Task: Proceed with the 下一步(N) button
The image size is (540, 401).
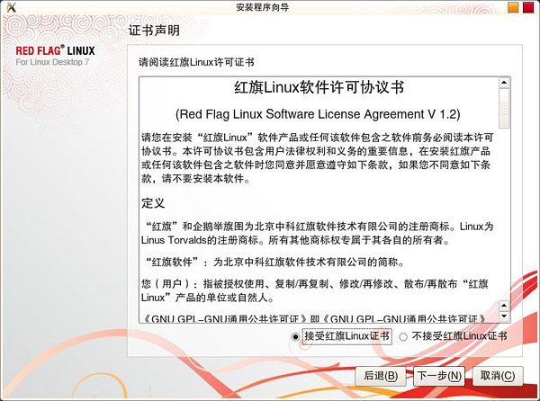Action: tap(439, 376)
